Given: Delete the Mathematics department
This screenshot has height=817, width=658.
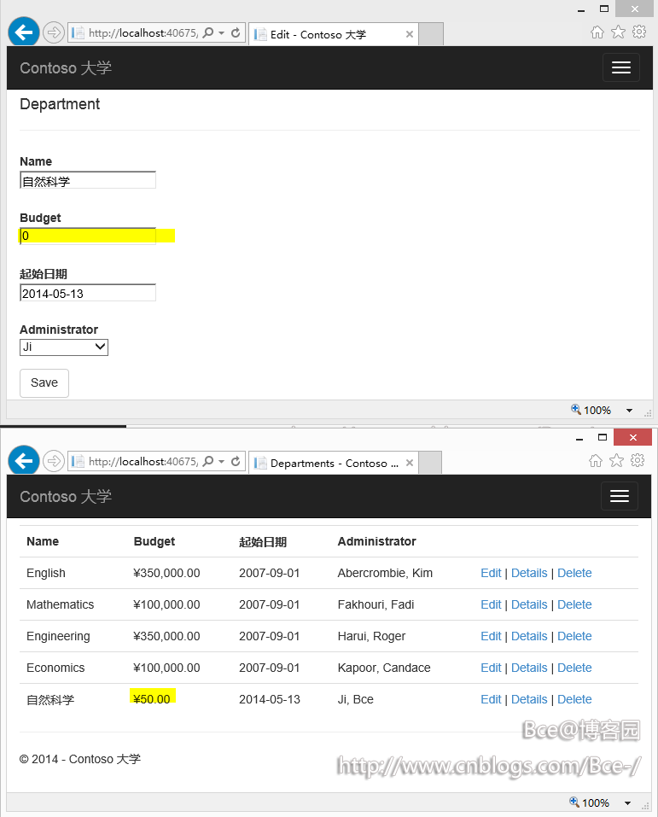Looking at the screenshot, I should coord(574,605).
